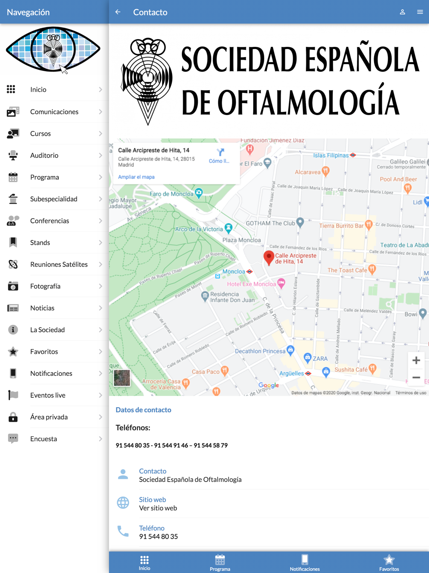The width and height of the screenshot is (429, 573).
Task: Select the Stands bookmark icon
Action: coord(13,243)
